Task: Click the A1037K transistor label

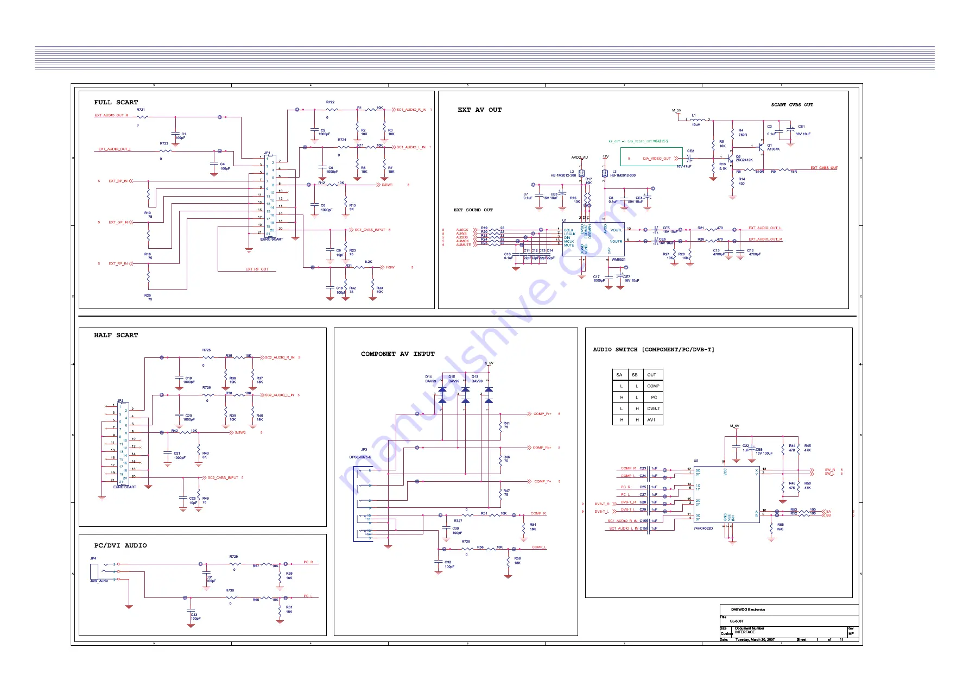Action: pos(774,149)
